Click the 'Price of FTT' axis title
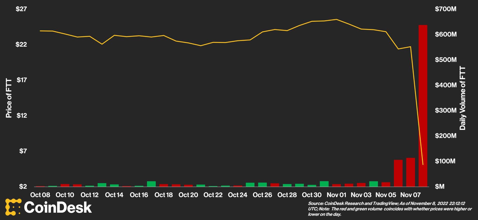The height and width of the screenshot is (220, 478). tap(9, 98)
